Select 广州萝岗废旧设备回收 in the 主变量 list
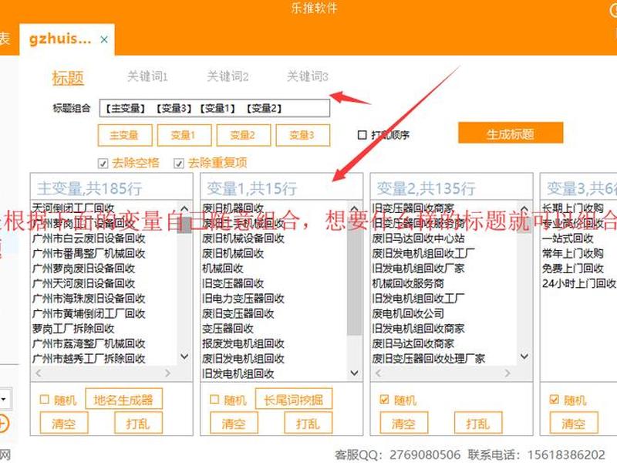The height and width of the screenshot is (463, 617). pyautogui.click(x=84, y=269)
